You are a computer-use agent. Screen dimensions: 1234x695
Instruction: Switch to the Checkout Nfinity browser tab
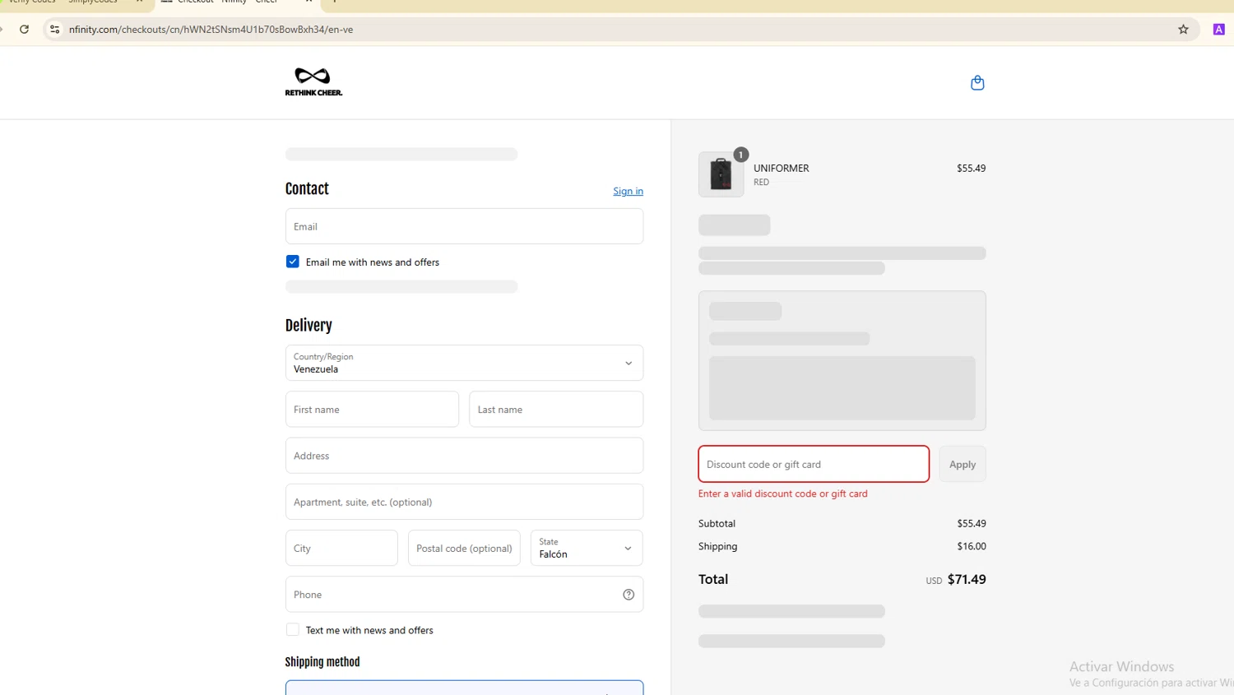pyautogui.click(x=237, y=2)
